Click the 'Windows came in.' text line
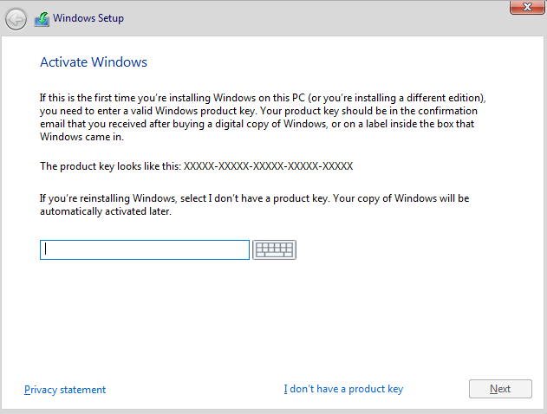 [81, 137]
